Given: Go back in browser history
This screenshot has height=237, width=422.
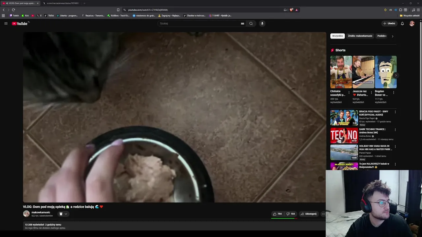Looking at the screenshot, I should point(4,10).
